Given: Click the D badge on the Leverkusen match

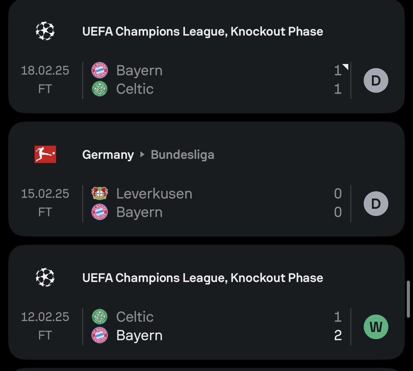Looking at the screenshot, I should click(x=376, y=204).
